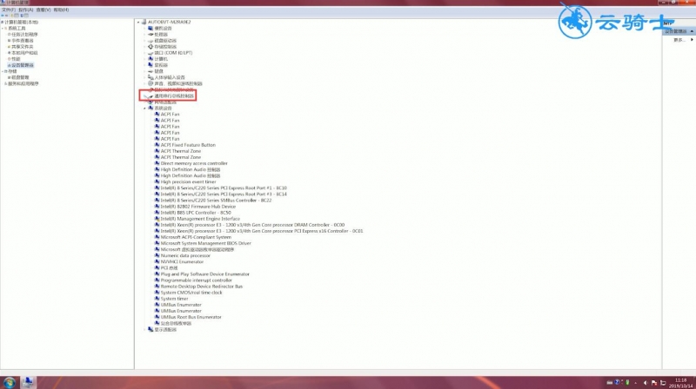Click the 人体学输入设备 category icon
Viewport: 696px width, 389px height.
point(151,77)
